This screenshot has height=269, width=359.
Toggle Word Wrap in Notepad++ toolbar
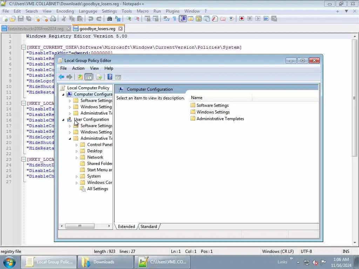click(x=166, y=19)
